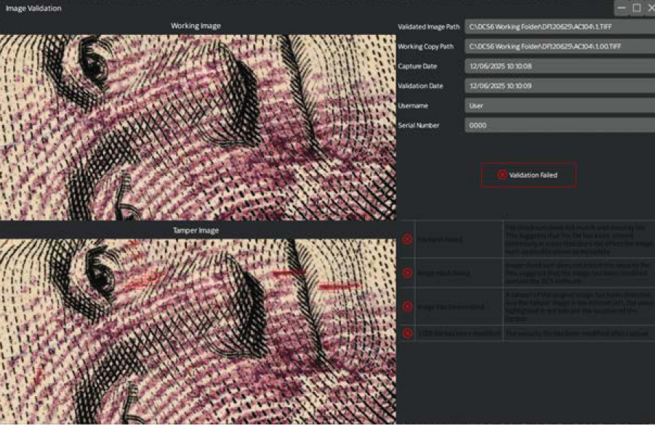Click the 'Tamper Image' heading
Screen dimensions: 655x426
[x=196, y=230]
